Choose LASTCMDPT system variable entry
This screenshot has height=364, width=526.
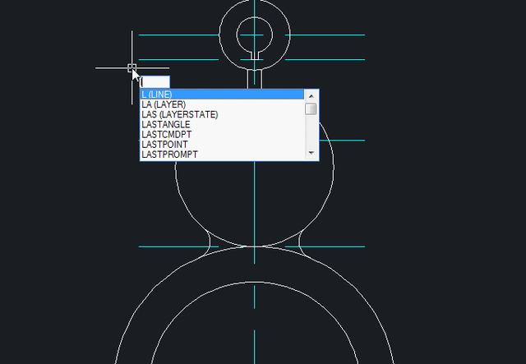(222, 135)
